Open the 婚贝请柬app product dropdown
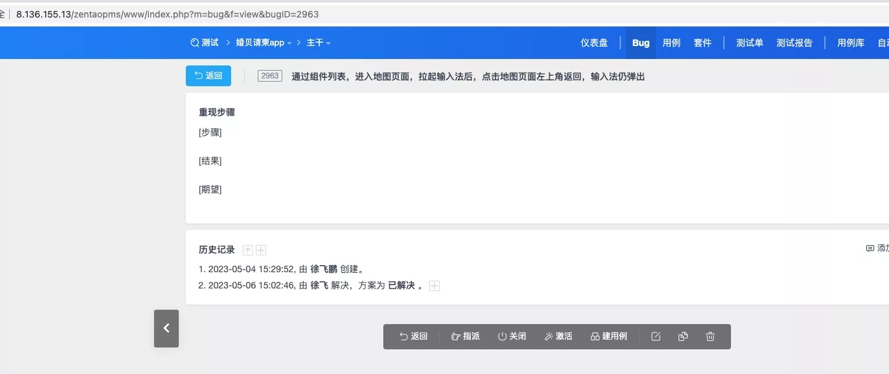The height and width of the screenshot is (374, 889). (264, 43)
